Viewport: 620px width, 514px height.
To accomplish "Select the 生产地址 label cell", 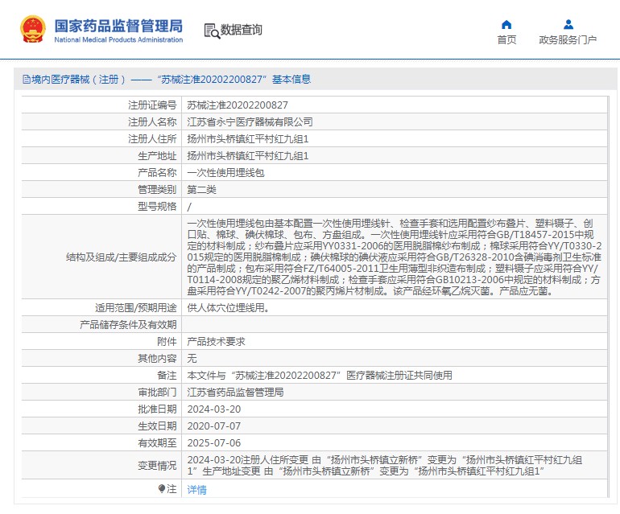I will [x=101, y=156].
